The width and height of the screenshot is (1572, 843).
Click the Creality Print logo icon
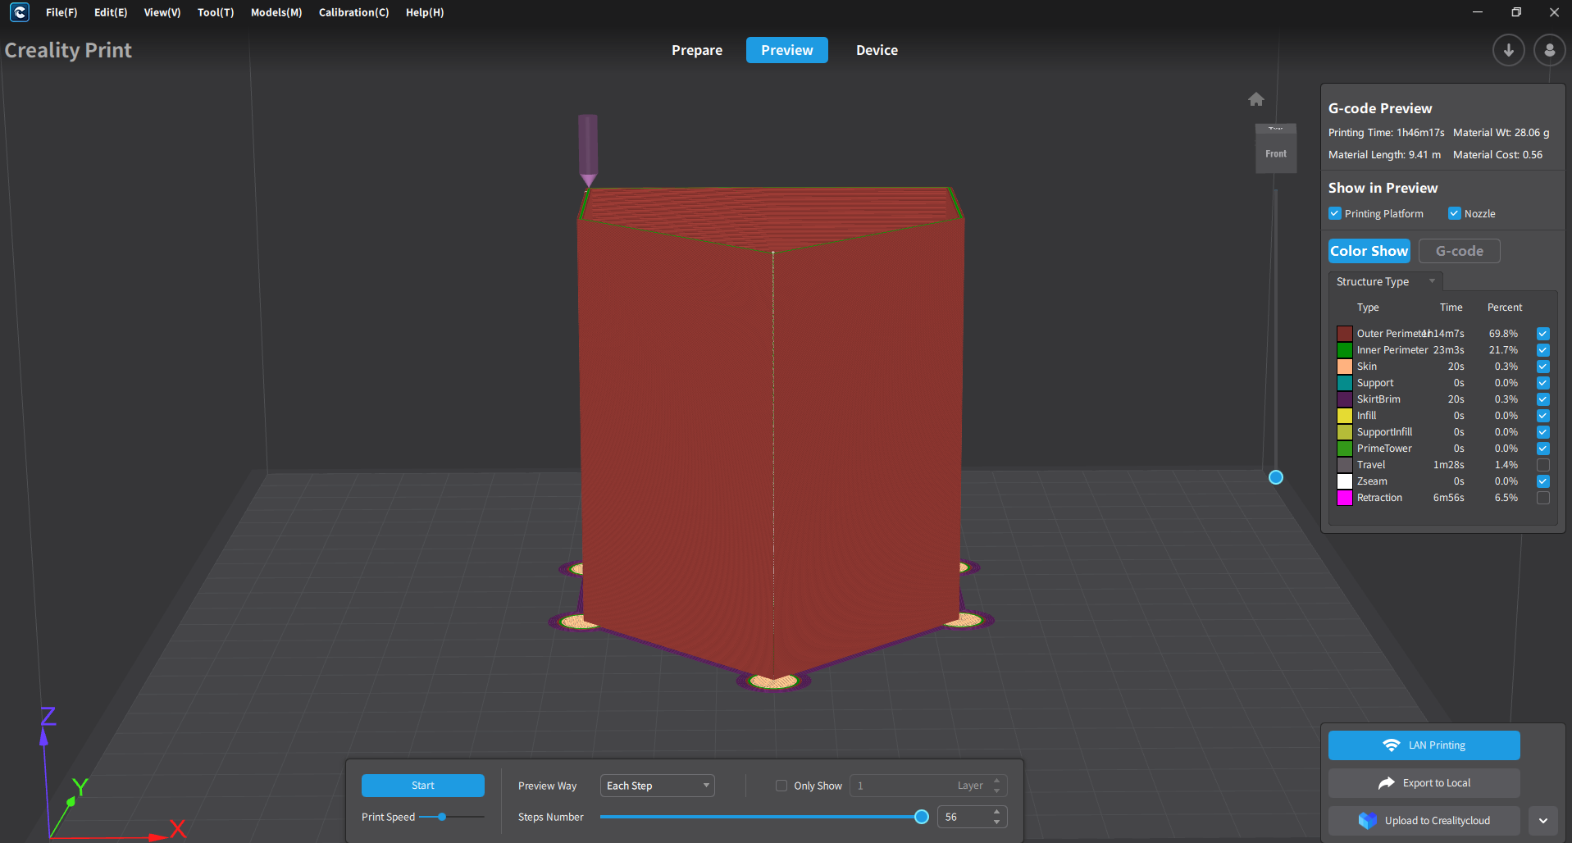[19, 12]
